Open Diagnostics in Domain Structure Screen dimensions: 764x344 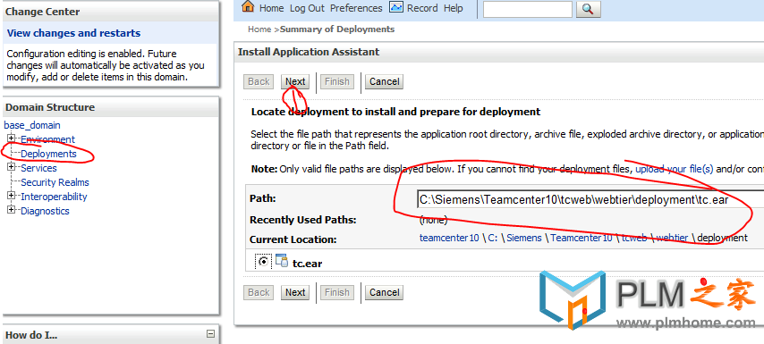click(46, 211)
